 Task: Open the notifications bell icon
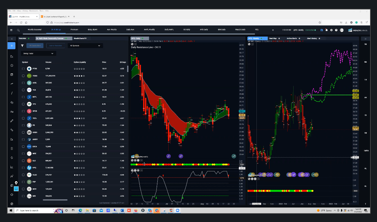(x=327, y=30)
